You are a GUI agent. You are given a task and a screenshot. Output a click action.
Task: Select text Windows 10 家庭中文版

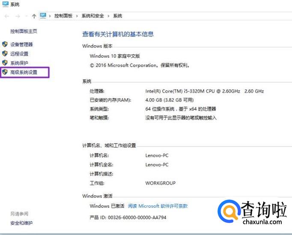click(x=115, y=56)
